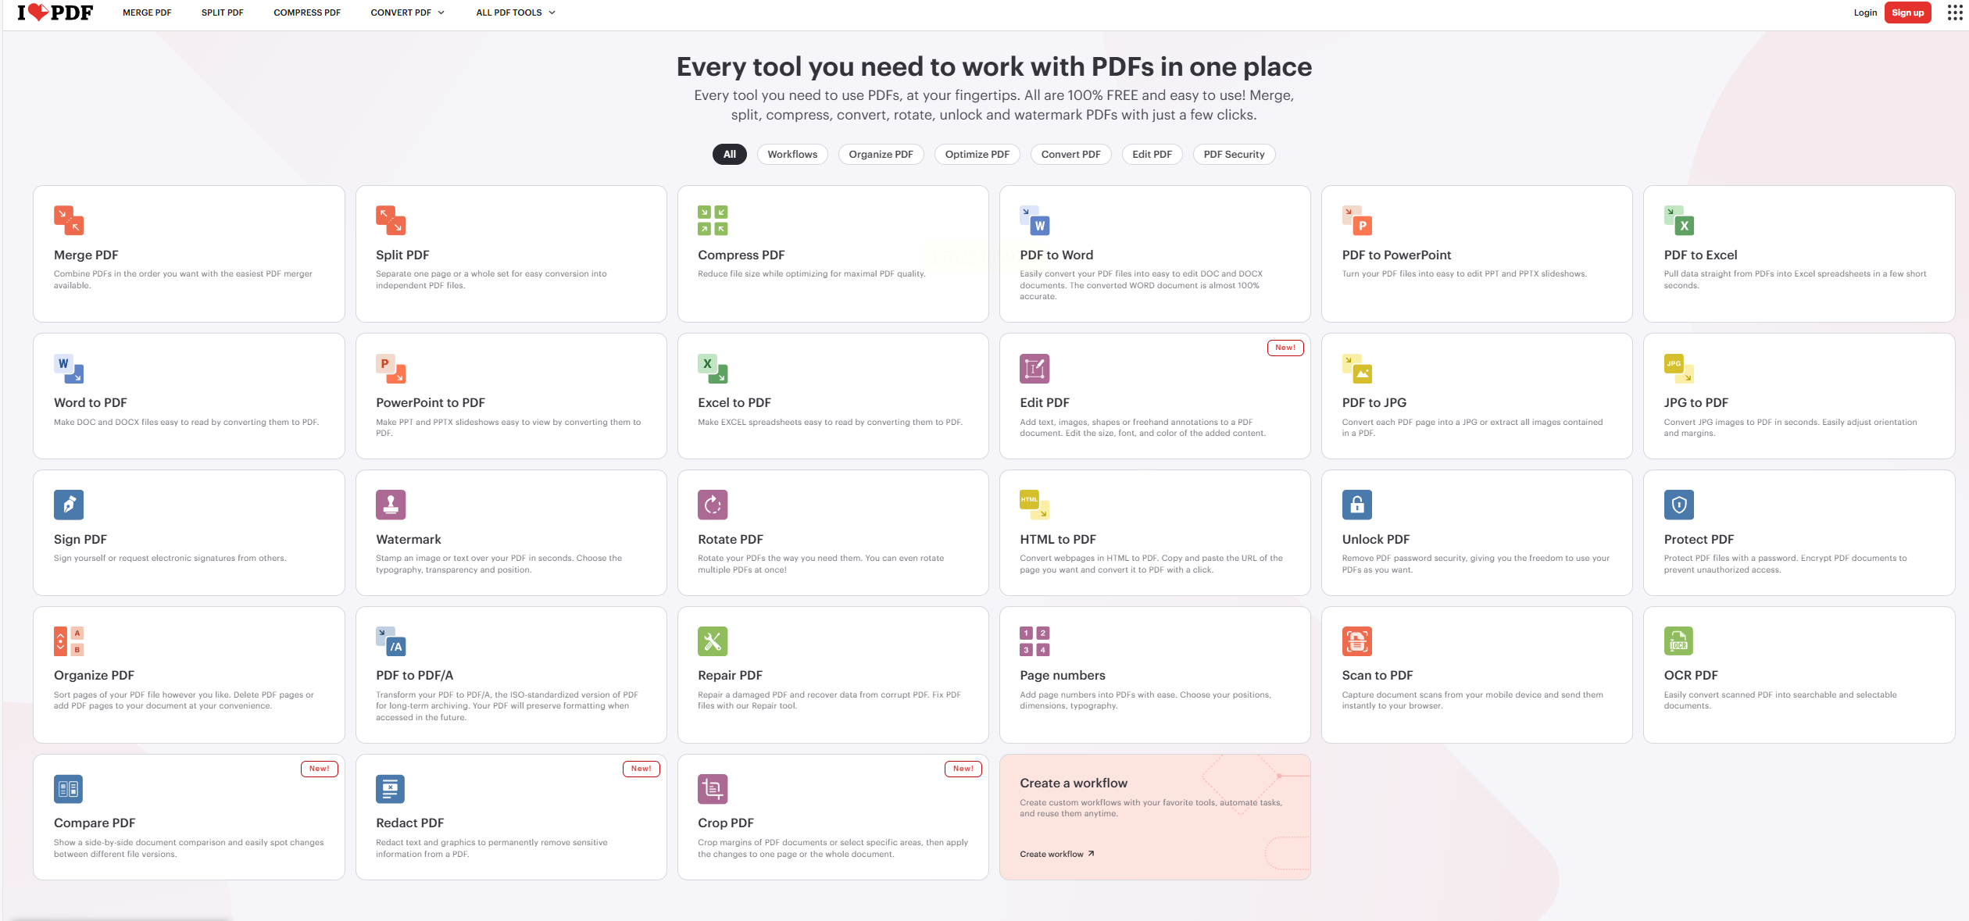
Task: Click the red Sign up button
Action: tap(1907, 12)
